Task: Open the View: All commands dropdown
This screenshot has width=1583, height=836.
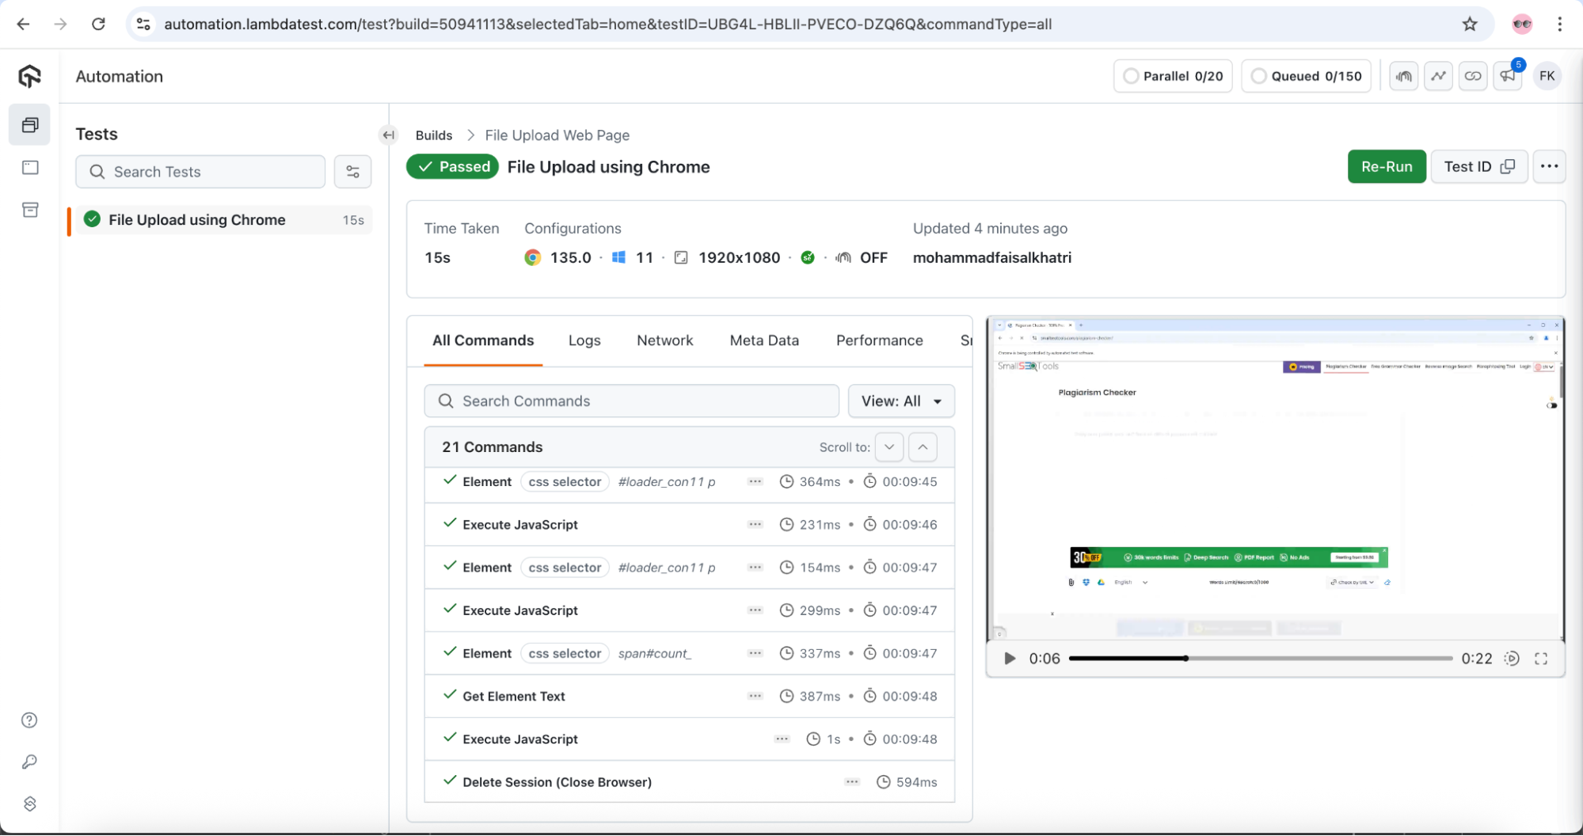Action: click(900, 401)
